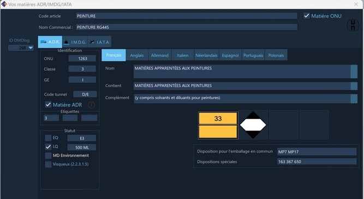The width and height of the screenshot is (364, 199).
Task: Select the Portuguais language tab
Action: coord(253,55)
